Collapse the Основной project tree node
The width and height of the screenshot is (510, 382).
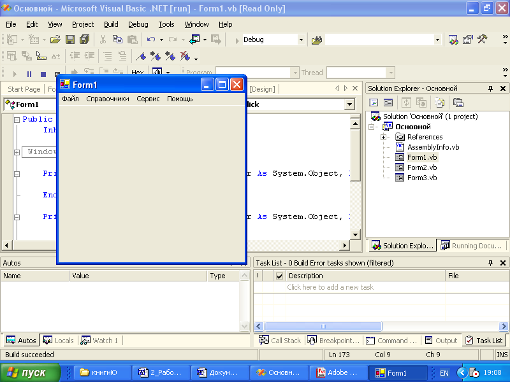point(372,127)
